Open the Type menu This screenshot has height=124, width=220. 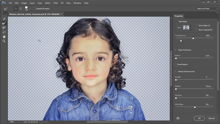pos(40,3)
